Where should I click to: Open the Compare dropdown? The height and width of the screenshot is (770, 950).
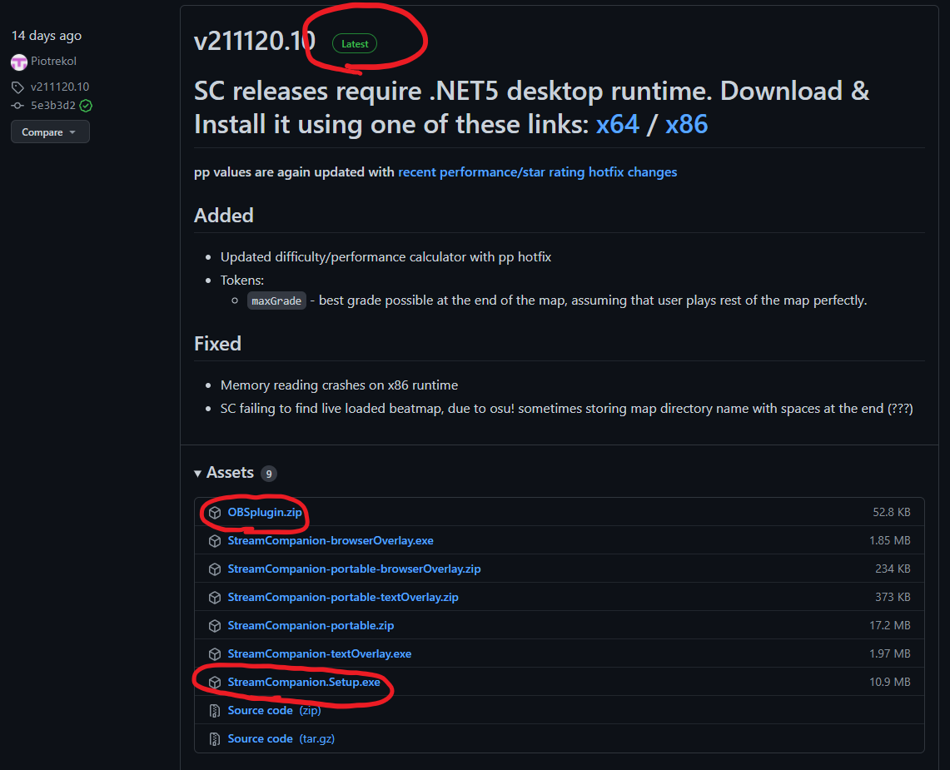(50, 132)
